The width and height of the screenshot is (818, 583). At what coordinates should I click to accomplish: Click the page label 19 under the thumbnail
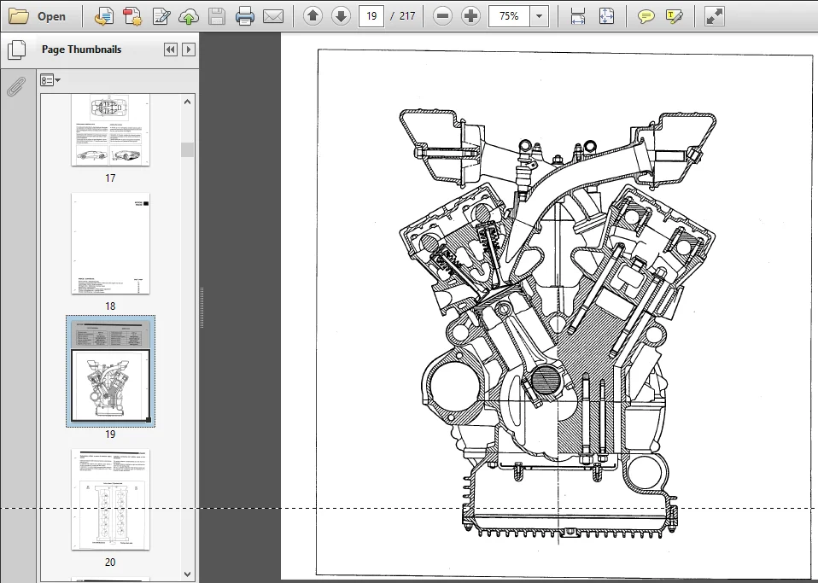(x=110, y=434)
